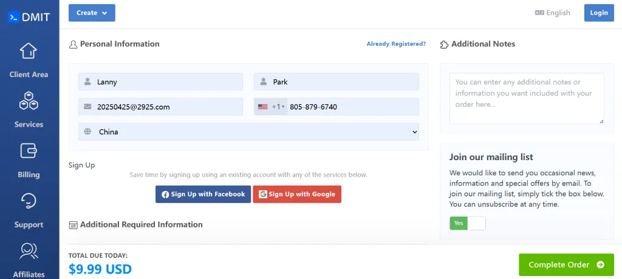Switch language via English selector
The width and height of the screenshot is (622, 279).
(x=552, y=13)
